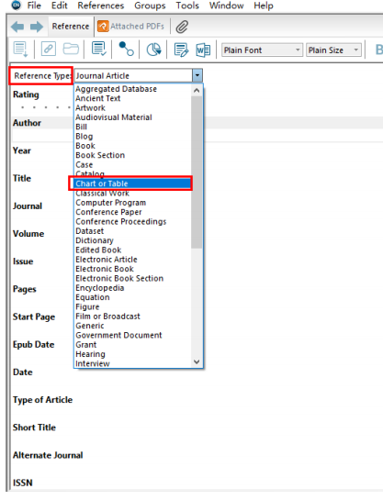The image size is (383, 500).
Task: Click the Reference Type dropdown arrow
Action: [x=197, y=75]
